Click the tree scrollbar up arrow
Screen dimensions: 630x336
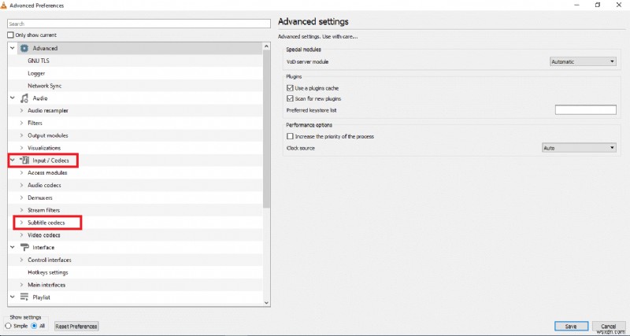266,46
